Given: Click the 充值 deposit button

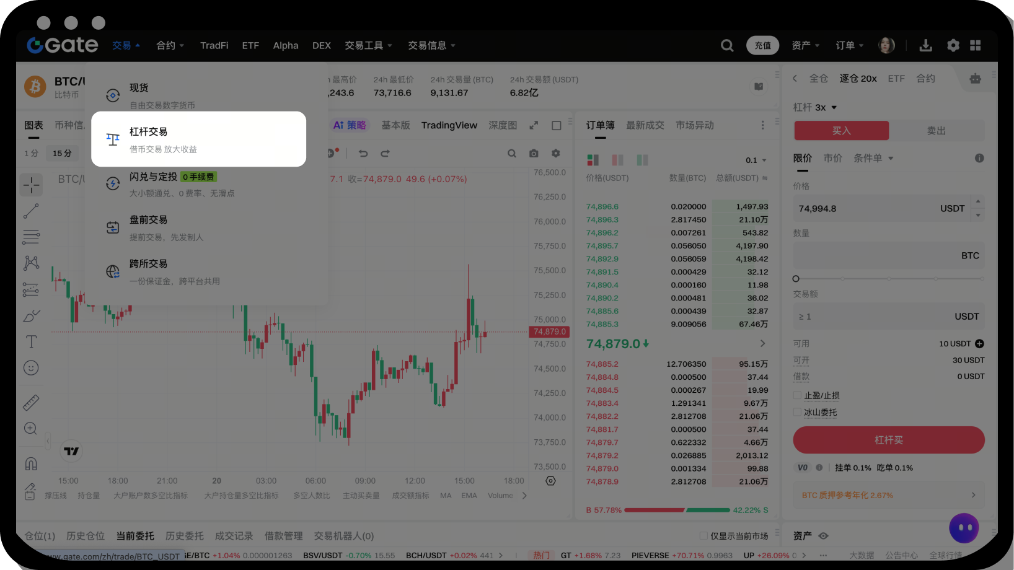Looking at the screenshot, I should click(763, 45).
